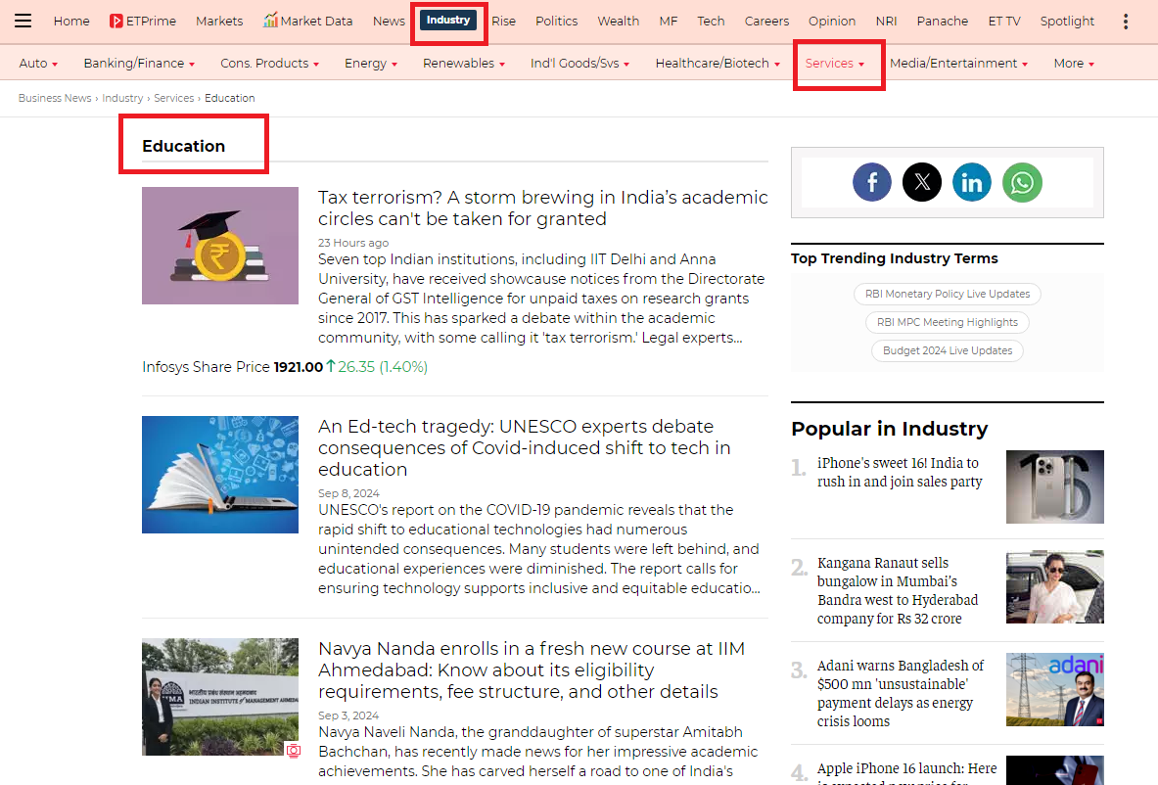Switch to the Politics tab
Viewport: 1158px width, 785px height.
(x=556, y=21)
